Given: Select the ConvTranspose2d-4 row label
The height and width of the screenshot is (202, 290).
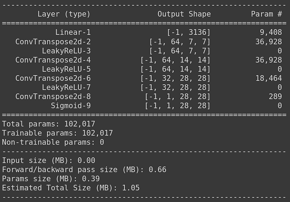Looking at the screenshot, I should [x=53, y=60].
